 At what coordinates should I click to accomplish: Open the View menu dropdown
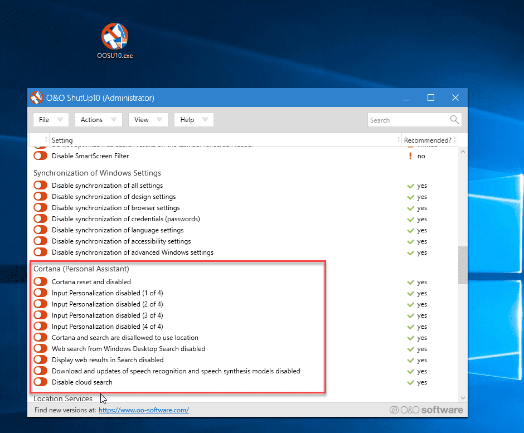click(148, 120)
